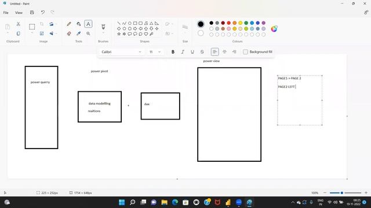Expand the Paste options arrow
Image resolution: width=371 pixels, height=208 pixels.
click(8, 34)
